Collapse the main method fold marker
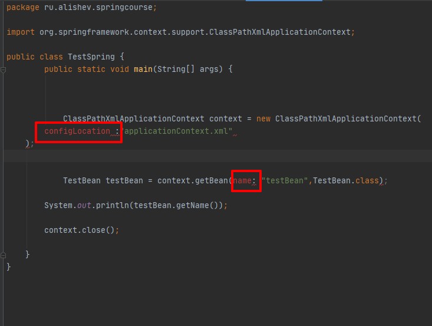This screenshot has width=432, height=326. click(4, 70)
